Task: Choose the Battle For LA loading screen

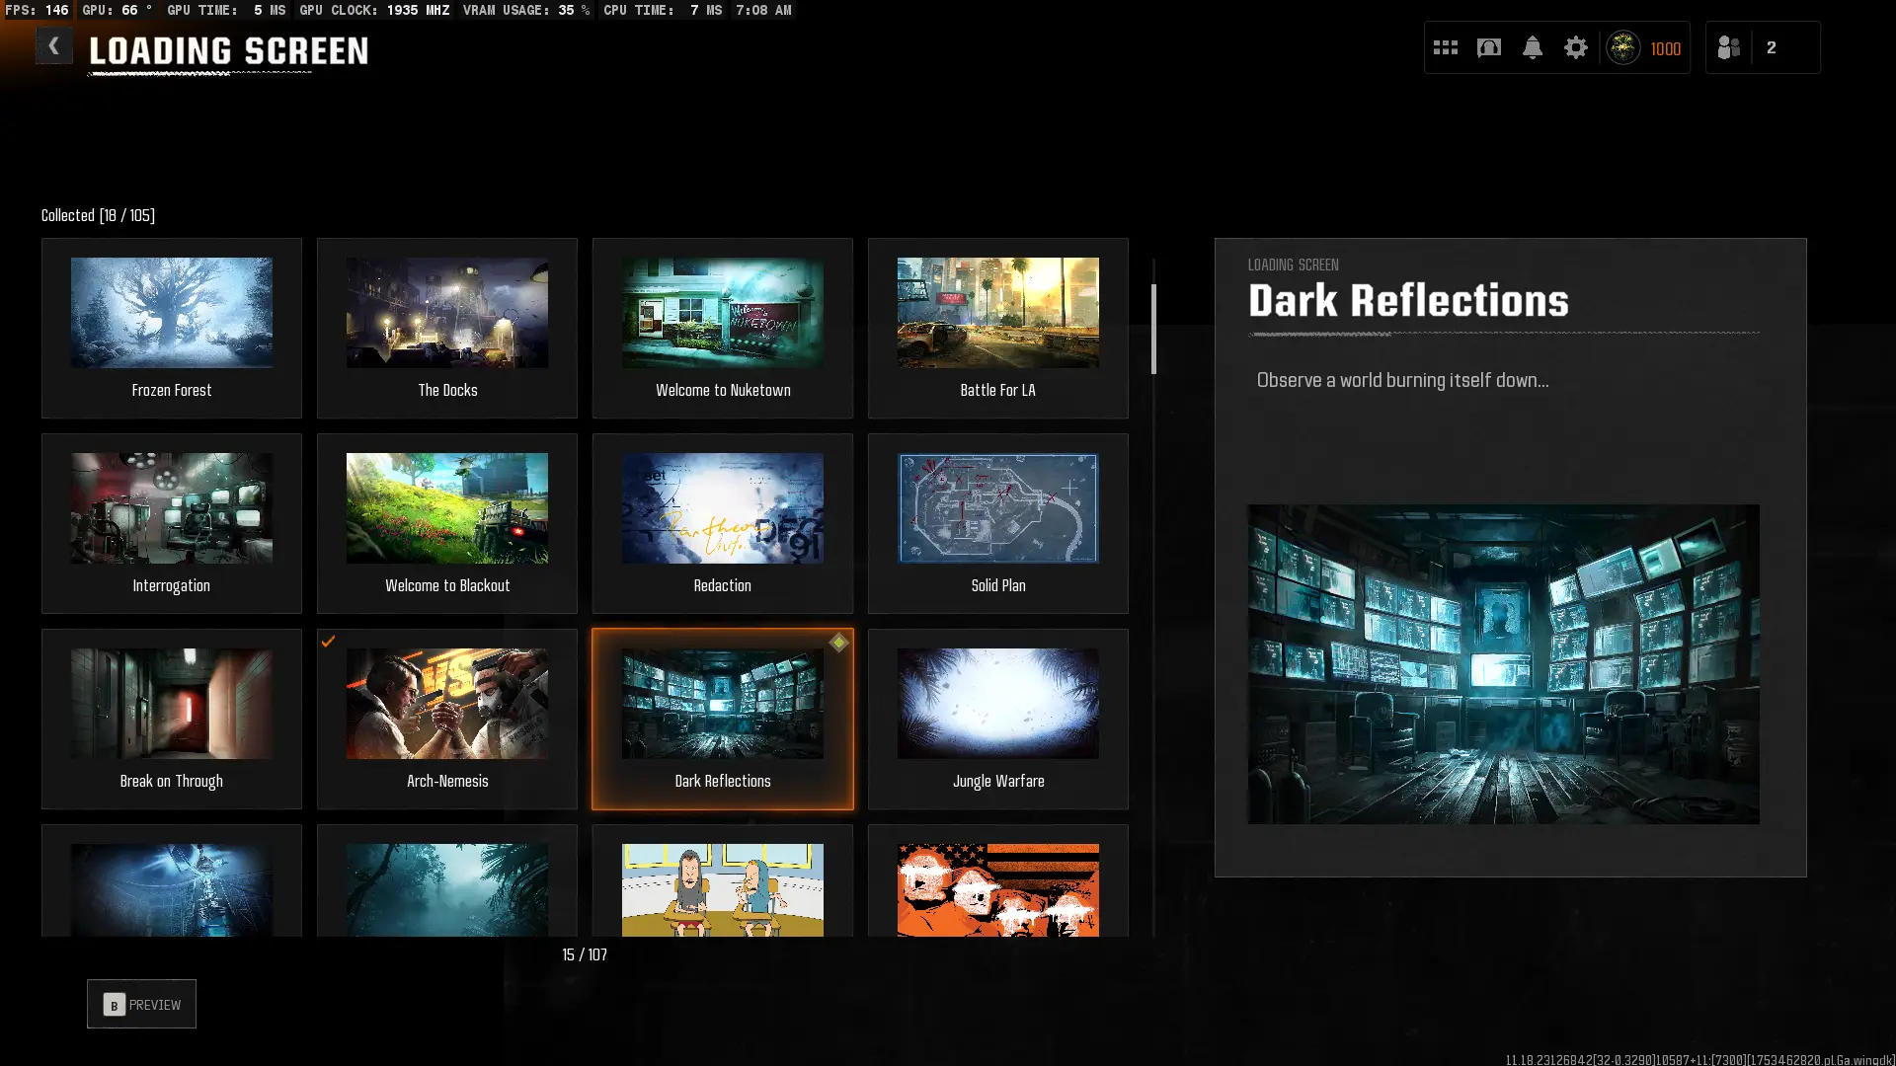Action: (x=997, y=328)
